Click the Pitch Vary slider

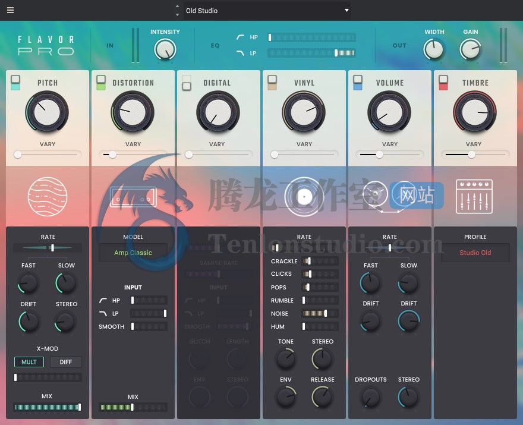point(48,155)
